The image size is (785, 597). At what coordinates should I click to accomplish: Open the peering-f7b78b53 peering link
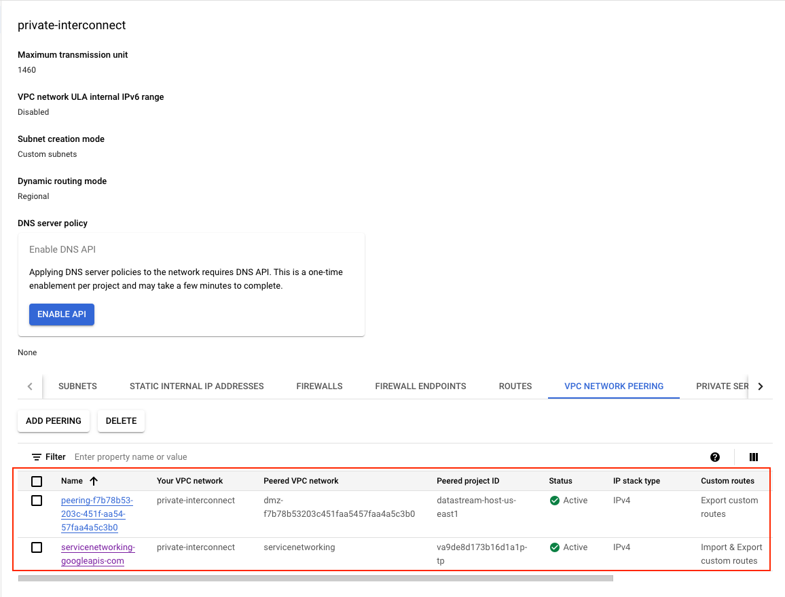pyautogui.click(x=96, y=513)
